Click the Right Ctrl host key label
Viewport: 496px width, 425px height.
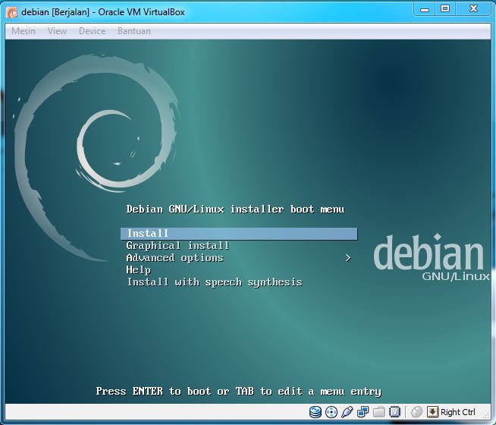coord(458,412)
